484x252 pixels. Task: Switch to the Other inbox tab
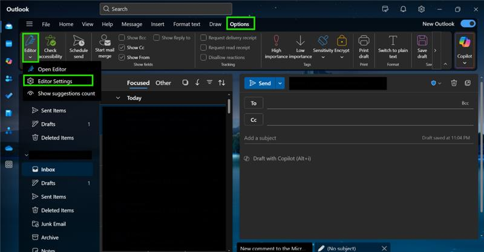(x=163, y=83)
